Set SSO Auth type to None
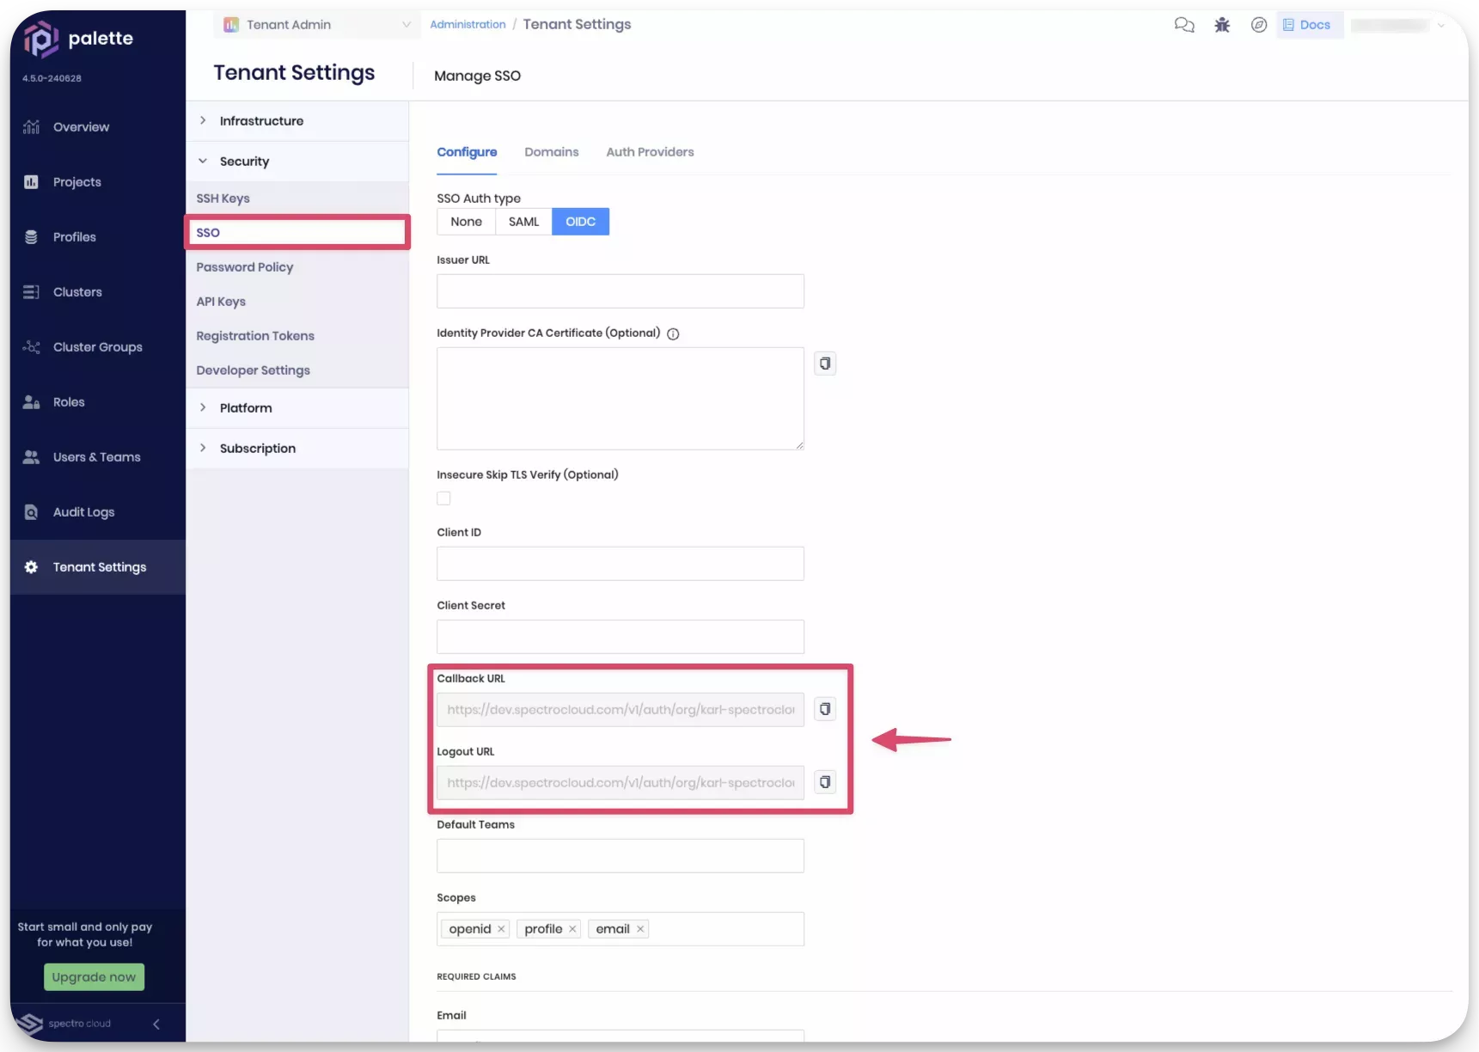 coord(466,222)
